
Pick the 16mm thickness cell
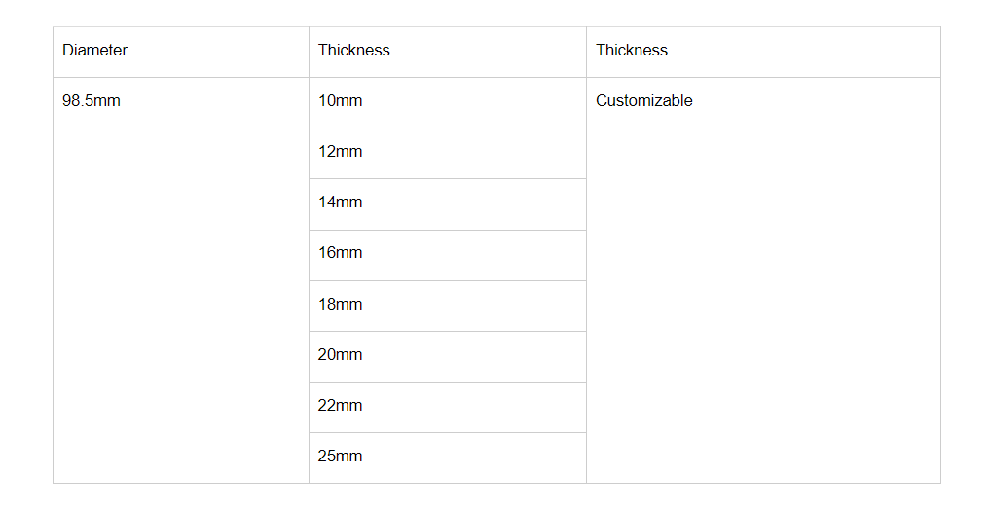pos(340,253)
